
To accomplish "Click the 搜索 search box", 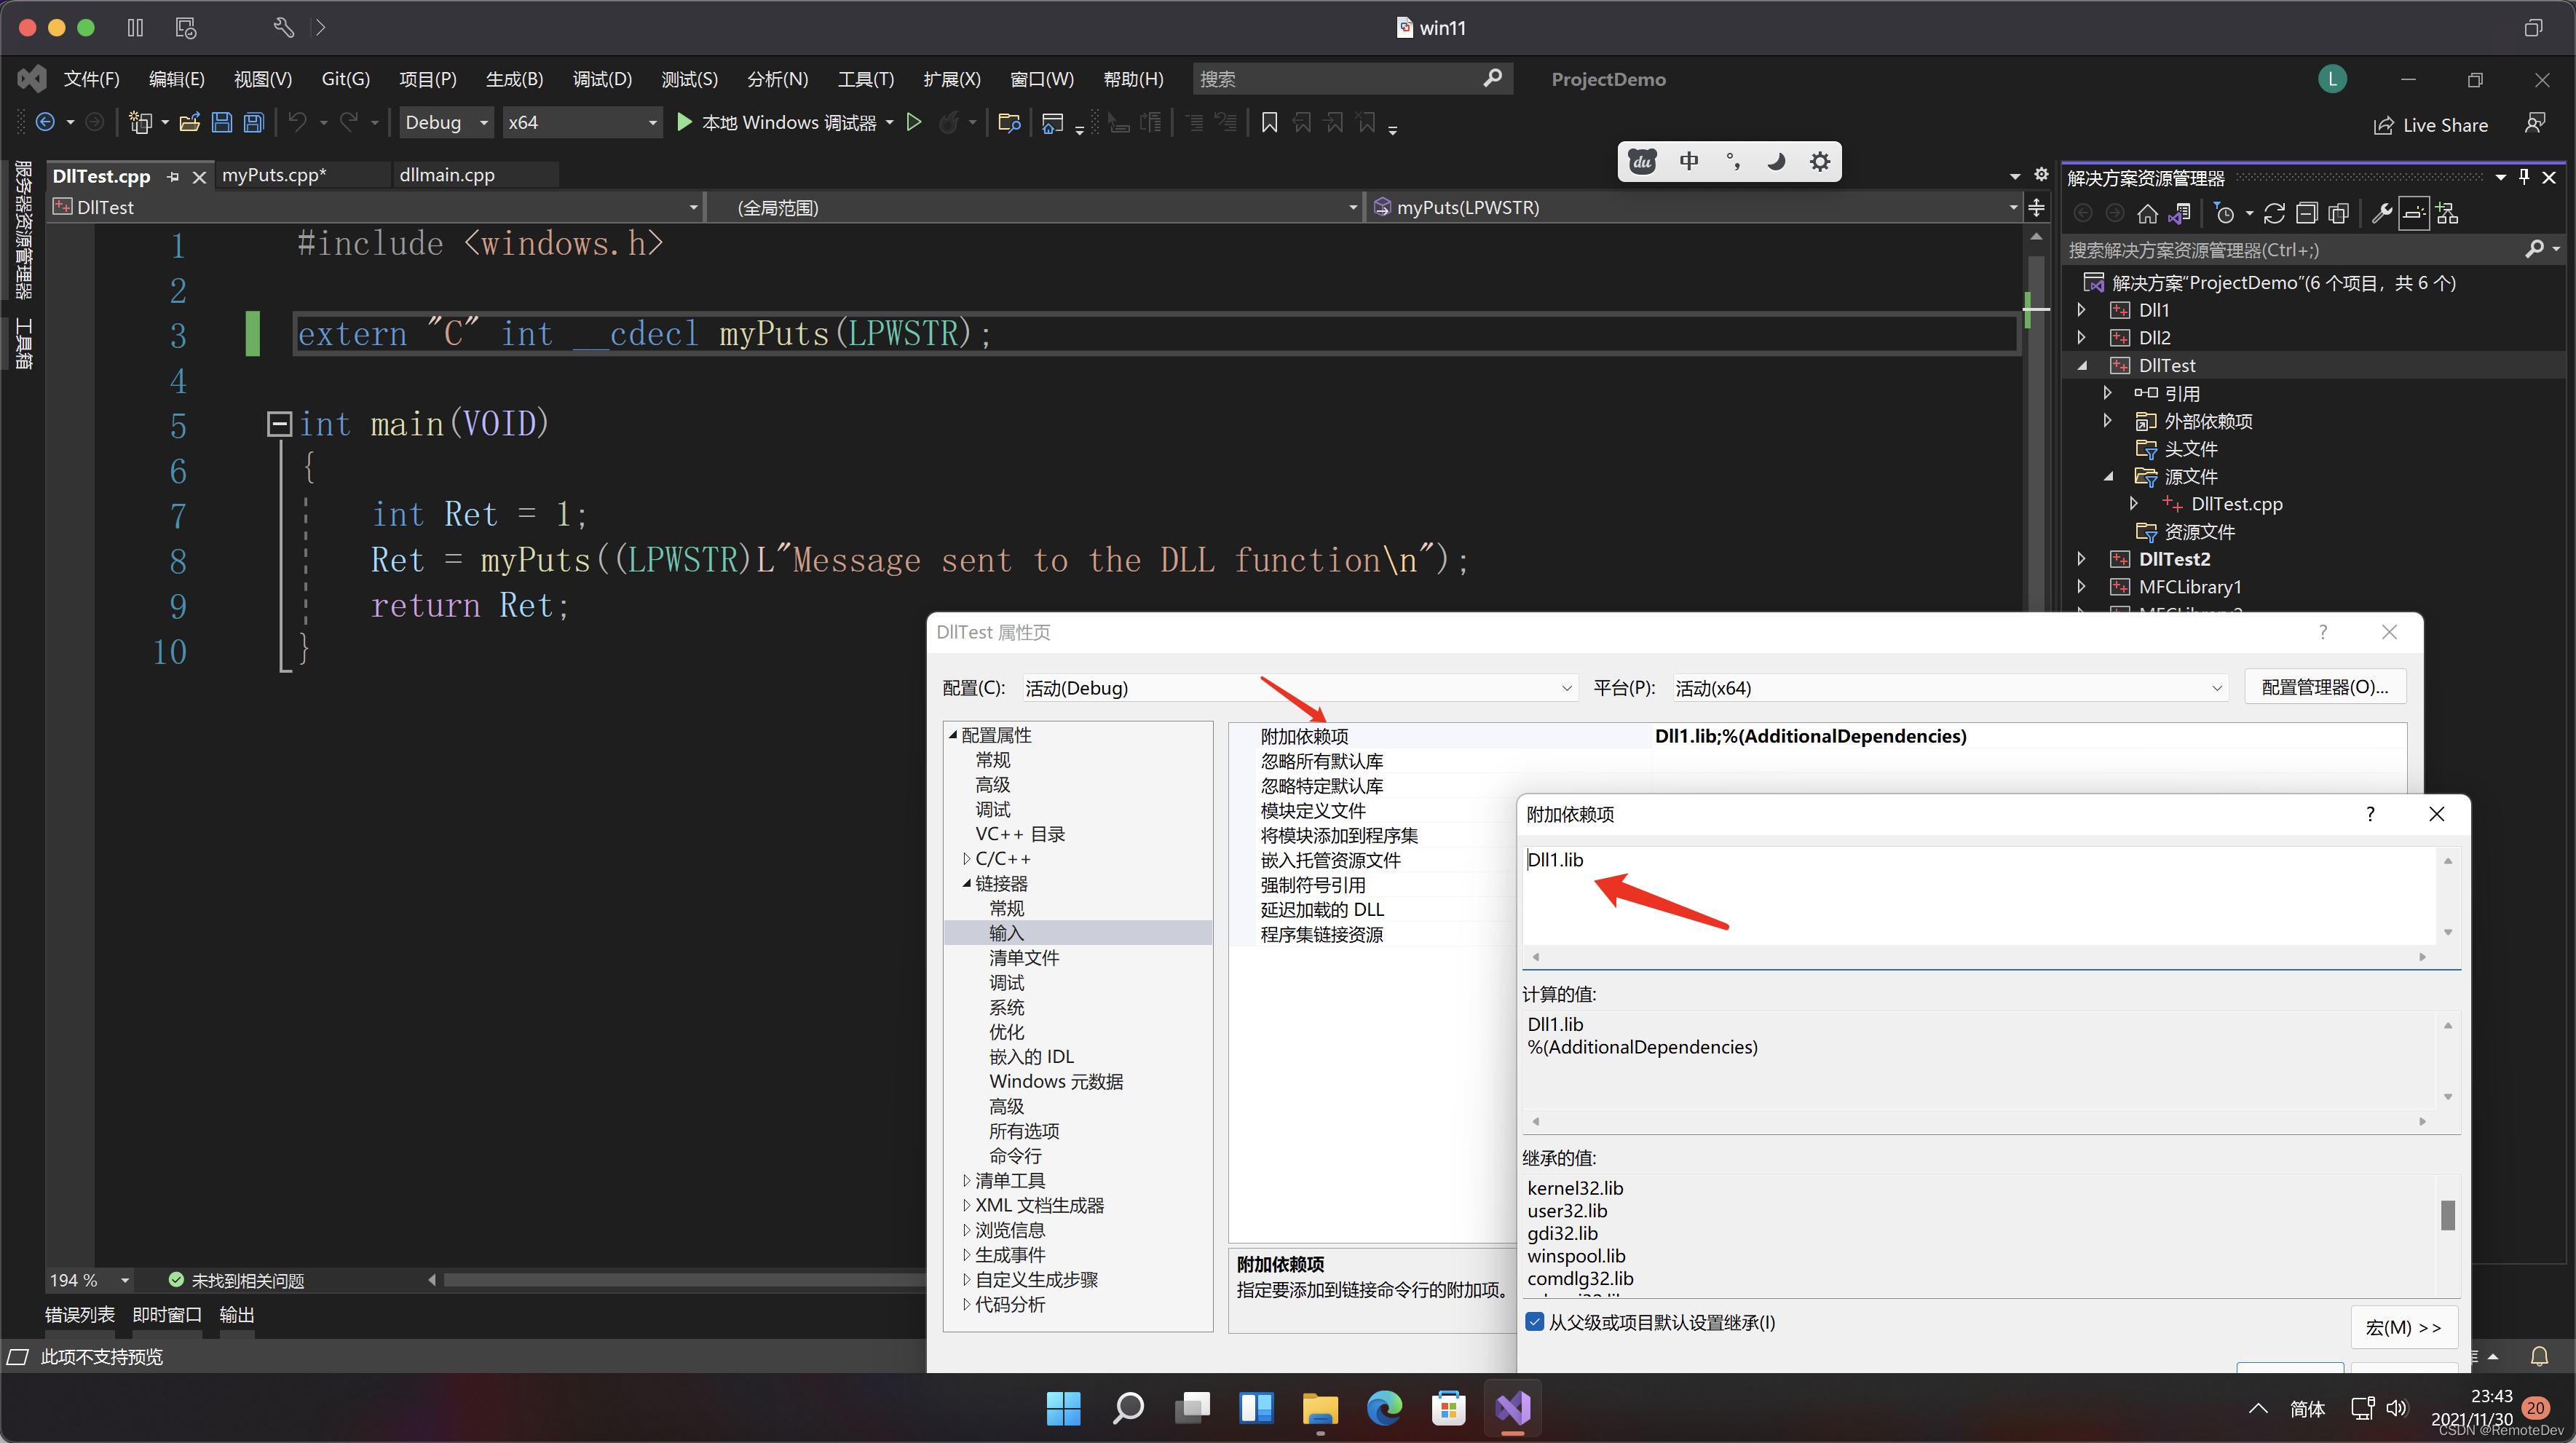I will [1351, 79].
